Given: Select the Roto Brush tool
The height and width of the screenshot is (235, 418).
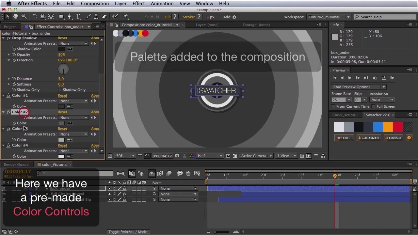Looking at the screenshot, I should [x=115, y=17].
